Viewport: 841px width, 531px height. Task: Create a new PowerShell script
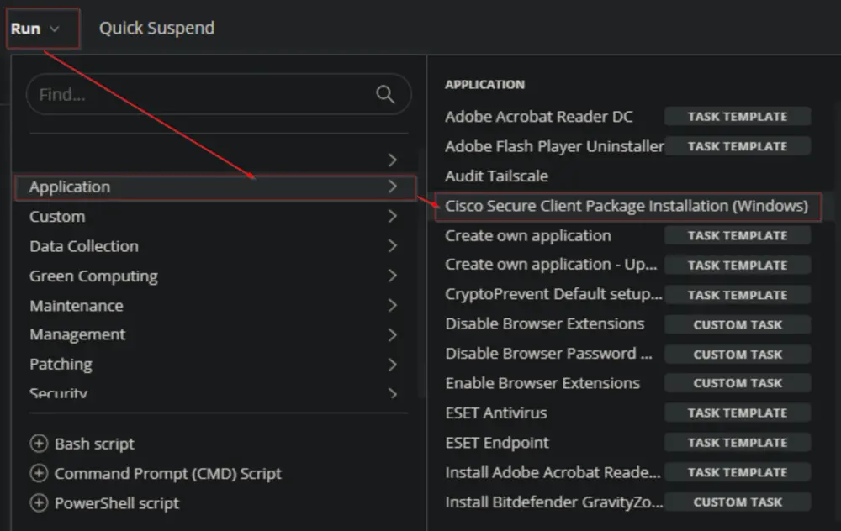pyautogui.click(x=117, y=503)
